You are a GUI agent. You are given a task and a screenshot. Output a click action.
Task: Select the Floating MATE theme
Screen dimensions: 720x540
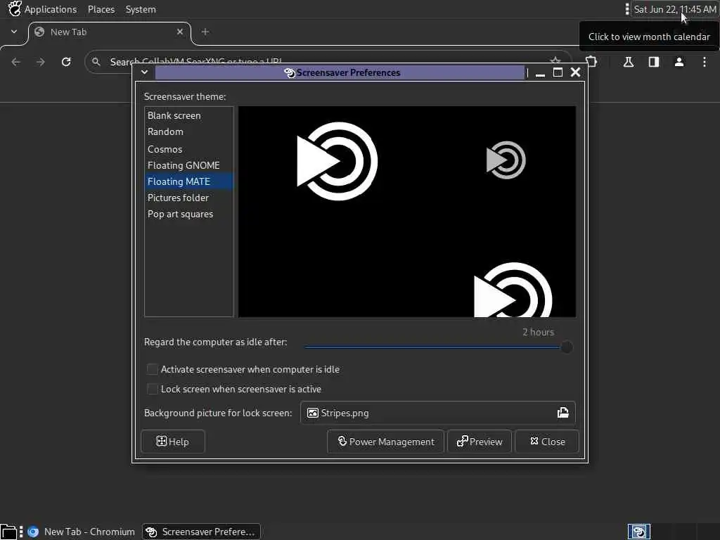188,181
